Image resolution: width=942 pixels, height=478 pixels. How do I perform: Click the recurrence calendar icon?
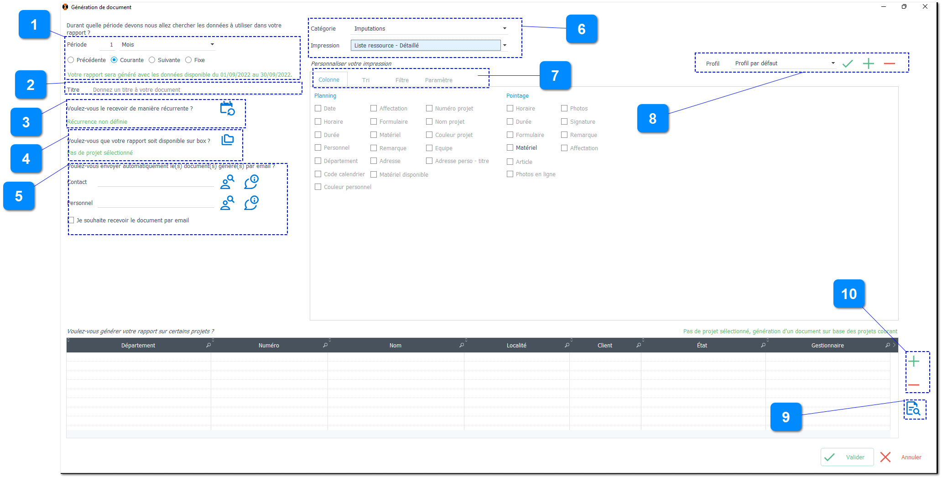(x=227, y=109)
